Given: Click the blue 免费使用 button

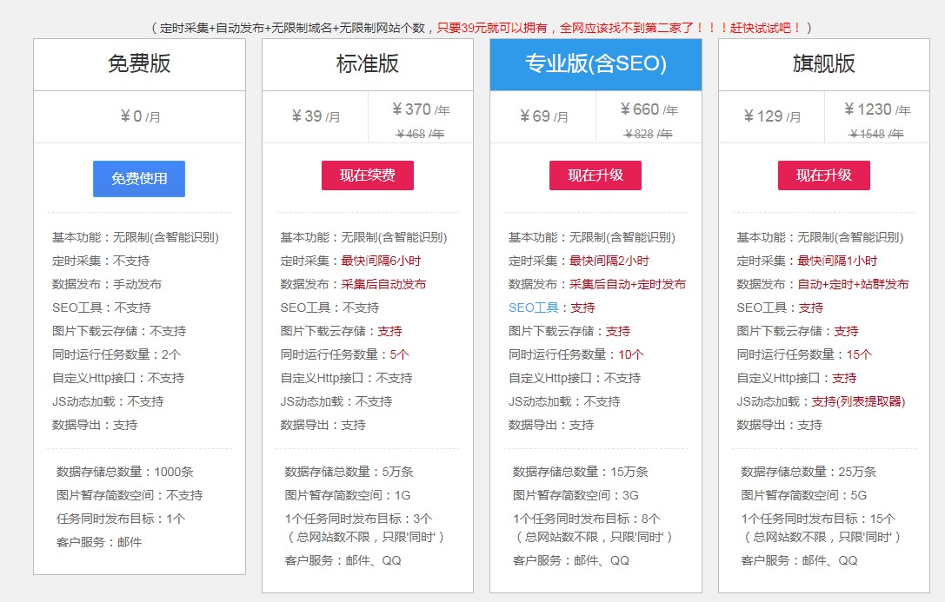Looking at the screenshot, I should coord(139,179).
